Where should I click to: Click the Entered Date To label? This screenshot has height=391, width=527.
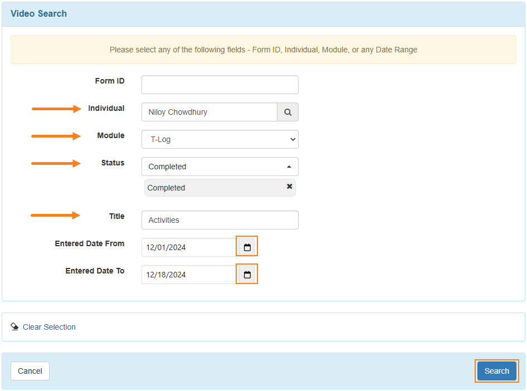(x=95, y=271)
